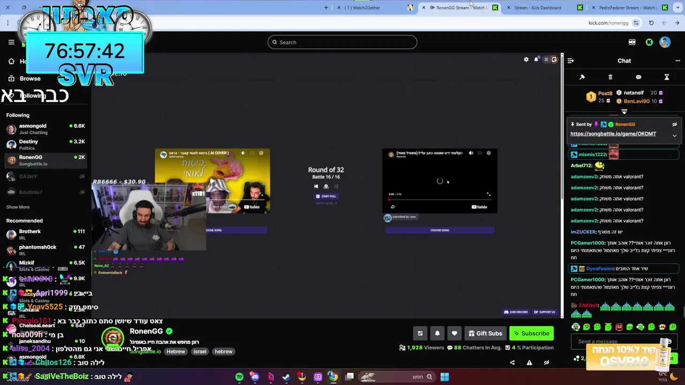Open songbattle settings gear icon above game
The height and width of the screenshot is (385, 685).
526,59
